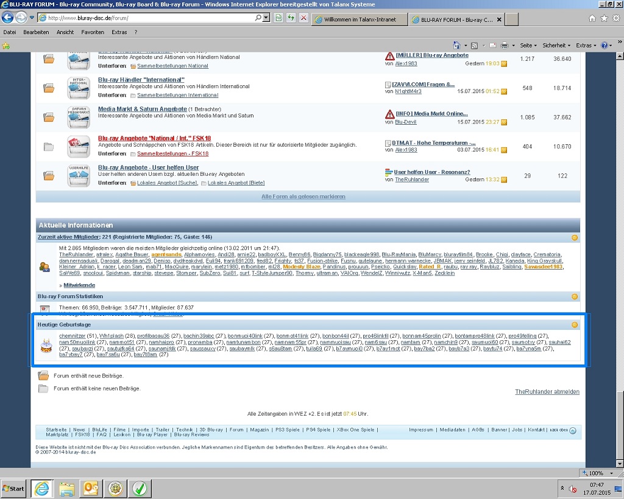This screenshot has height=499, width=624.
Task: Open the Favoriten menu
Action: [x=93, y=32]
